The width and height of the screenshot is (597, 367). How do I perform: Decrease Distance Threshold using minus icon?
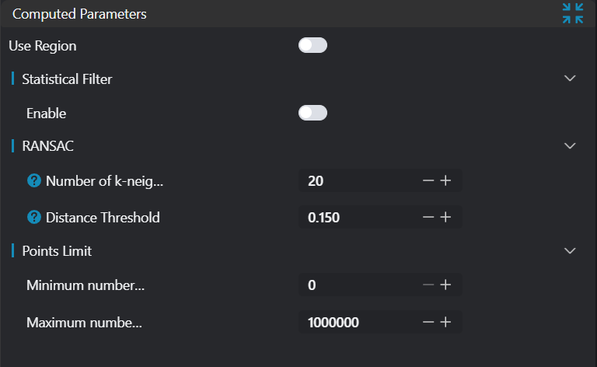coord(428,217)
